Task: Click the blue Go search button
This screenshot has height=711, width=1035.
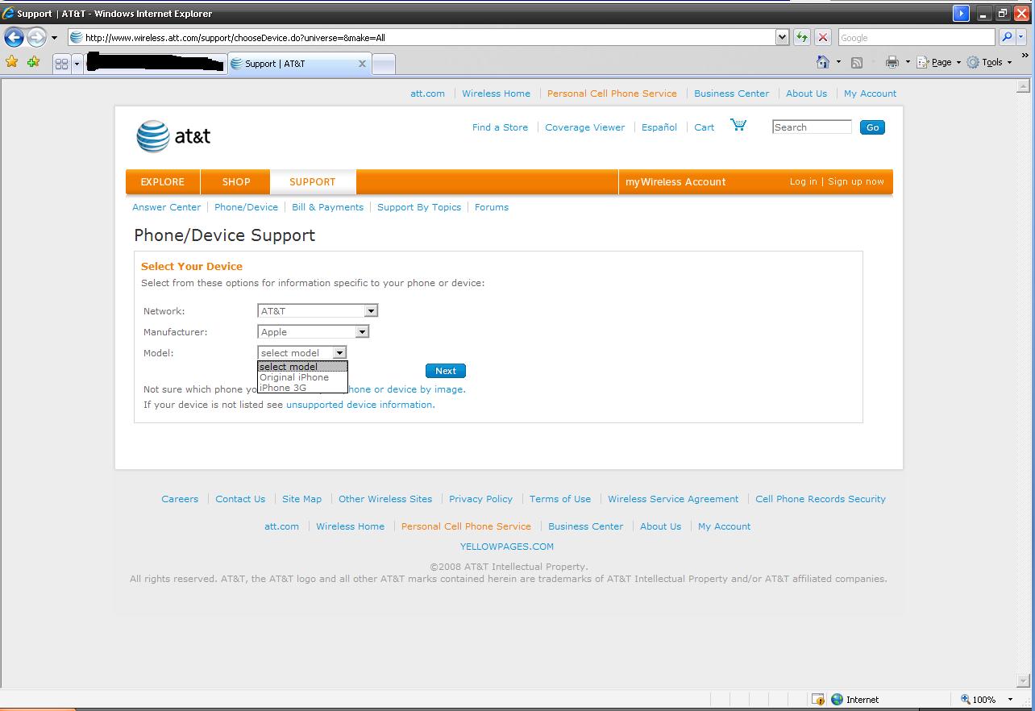Action: tap(872, 127)
